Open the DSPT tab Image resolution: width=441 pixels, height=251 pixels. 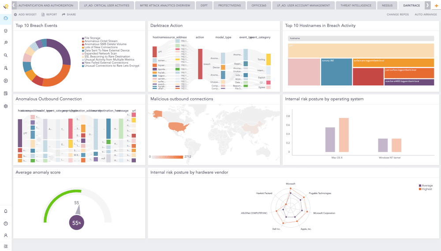(x=204, y=5)
